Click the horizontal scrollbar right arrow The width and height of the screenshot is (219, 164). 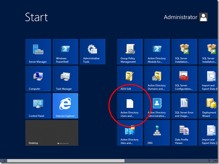click(209, 161)
